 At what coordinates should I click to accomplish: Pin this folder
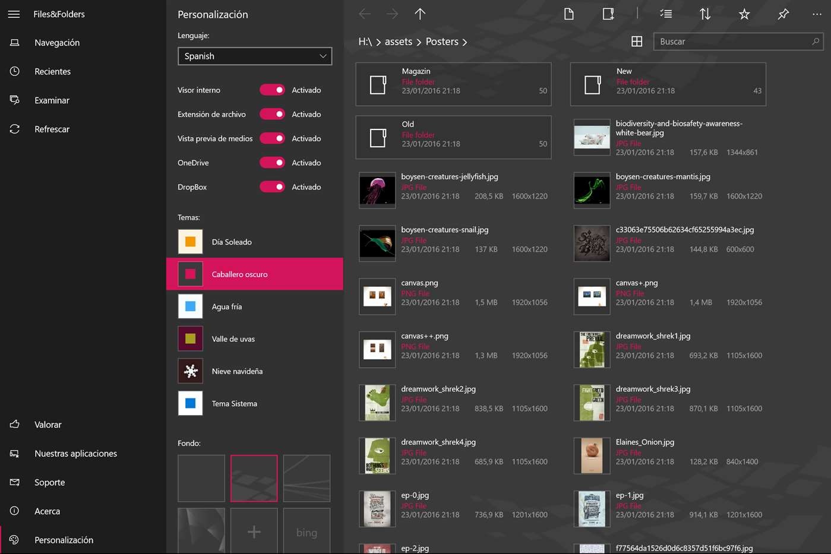click(783, 14)
